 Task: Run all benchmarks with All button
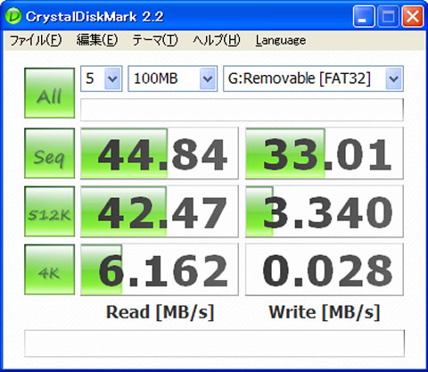(50, 93)
